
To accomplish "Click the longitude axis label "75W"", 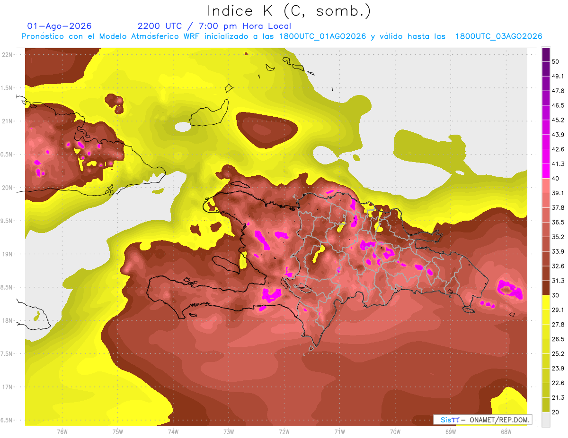I will [x=118, y=431].
